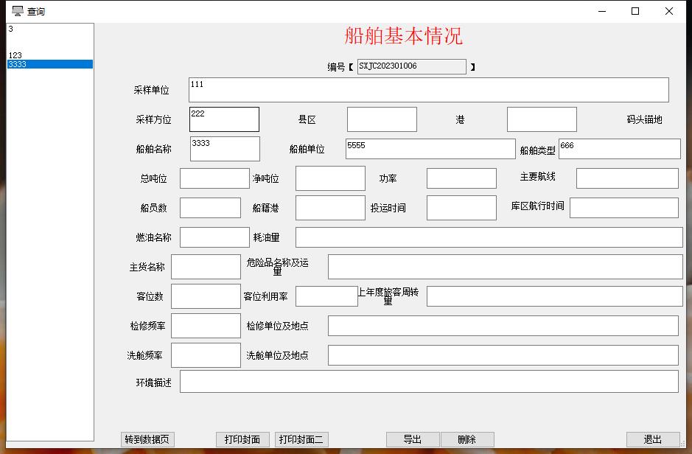The height and width of the screenshot is (454, 692).
Task: Click the 船舶单位 text box
Action: (430, 149)
